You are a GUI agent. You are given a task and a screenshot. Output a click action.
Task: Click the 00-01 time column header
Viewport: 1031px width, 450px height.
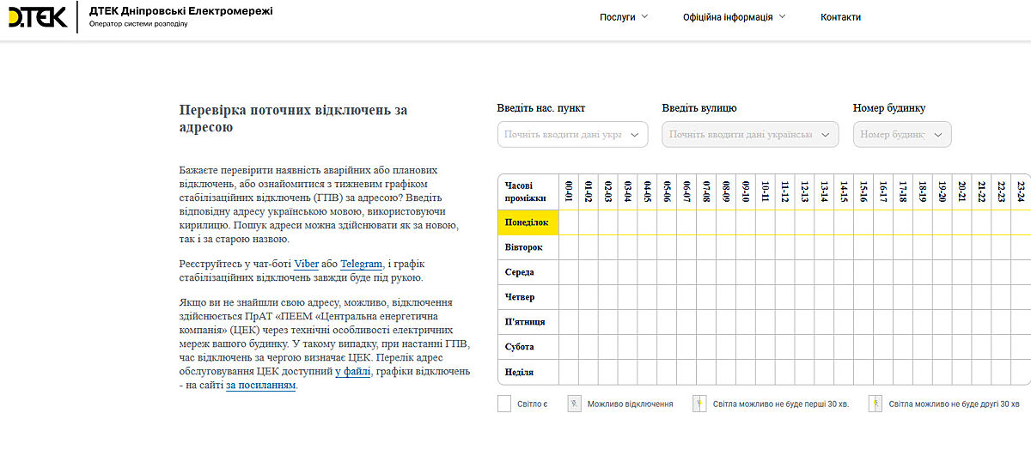[568, 192]
